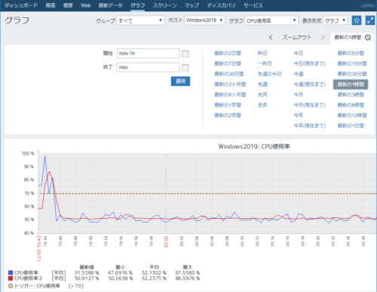Add graph to favorites star icon
Image resolution: width=377 pixels, height=292 pixels.
click(357, 20)
